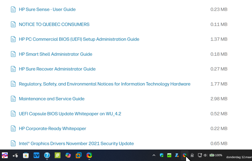Click the 0.23 MB file size text
The height and width of the screenshot is (161, 252).
coord(219,9)
